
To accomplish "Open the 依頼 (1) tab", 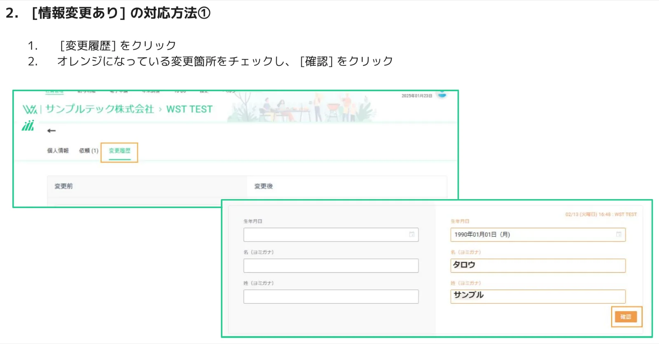I will [89, 151].
